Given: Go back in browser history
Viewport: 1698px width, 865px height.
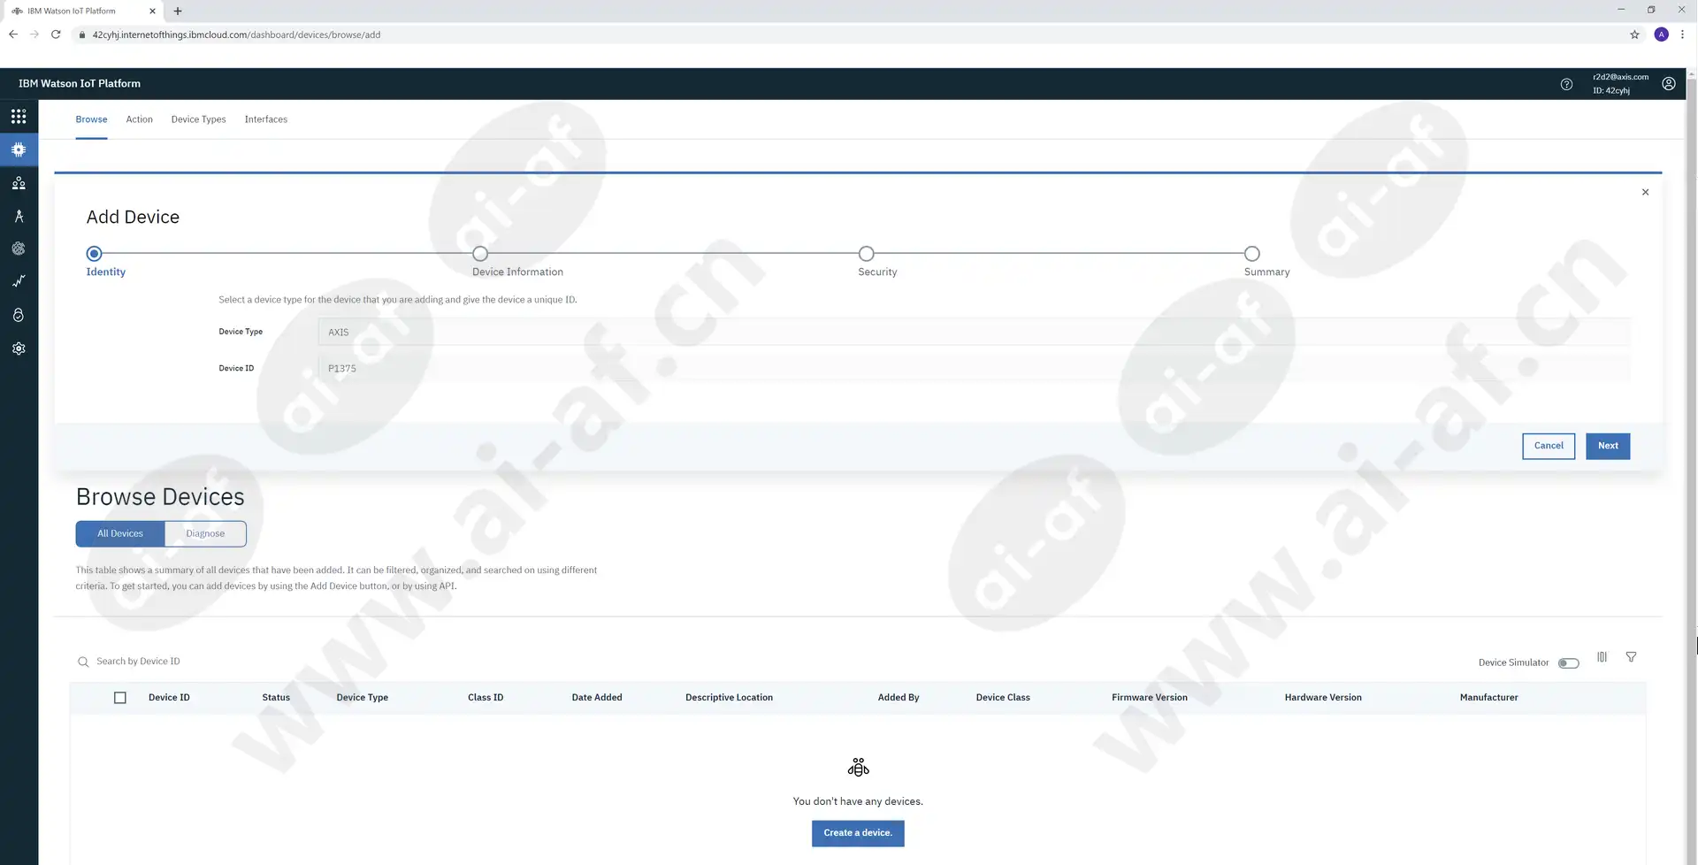Looking at the screenshot, I should pyautogui.click(x=13, y=34).
